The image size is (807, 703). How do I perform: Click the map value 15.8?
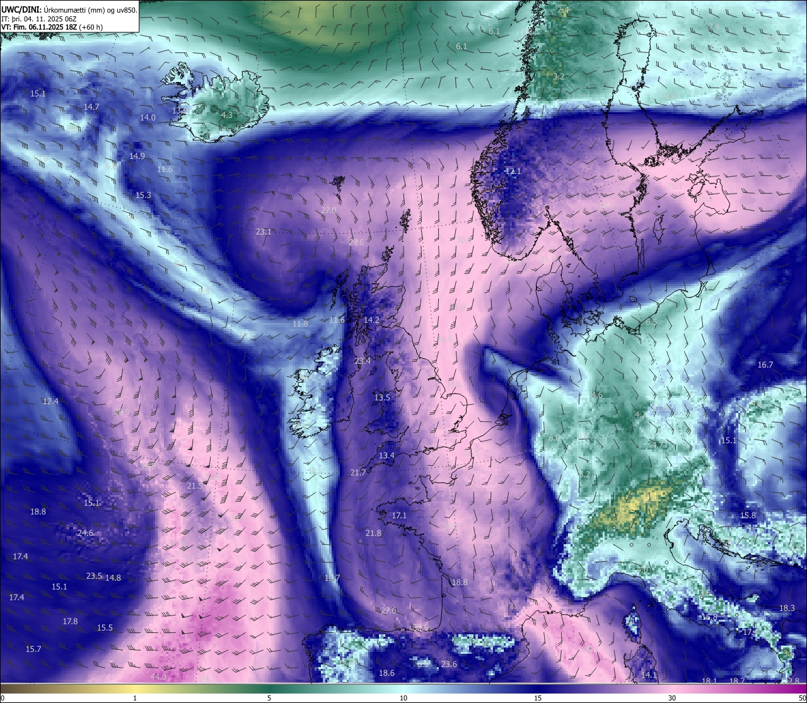pos(748,515)
